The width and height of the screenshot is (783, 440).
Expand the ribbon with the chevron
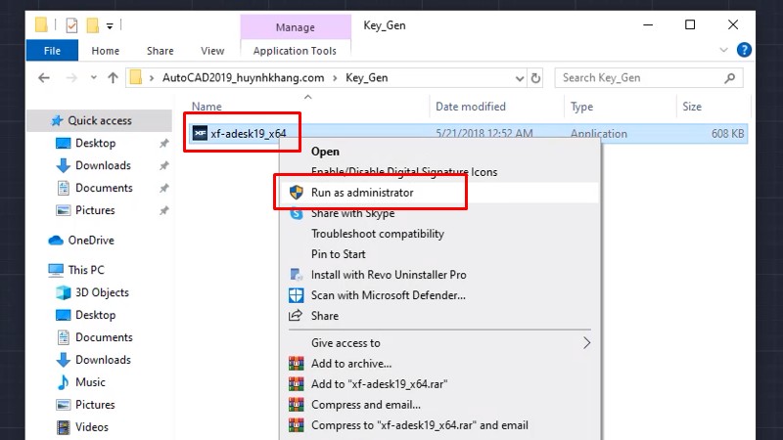[x=724, y=50]
